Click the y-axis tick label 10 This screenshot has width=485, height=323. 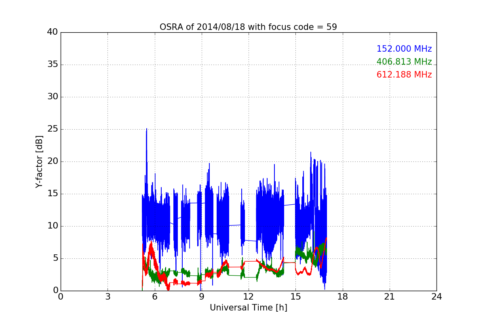[x=53, y=226]
